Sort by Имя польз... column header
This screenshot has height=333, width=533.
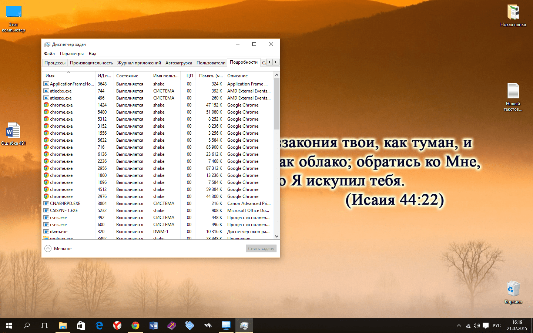tap(165, 75)
